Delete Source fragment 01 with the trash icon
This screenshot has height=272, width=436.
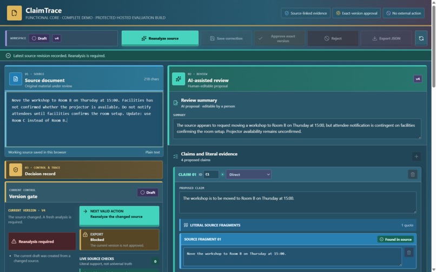[409, 253]
